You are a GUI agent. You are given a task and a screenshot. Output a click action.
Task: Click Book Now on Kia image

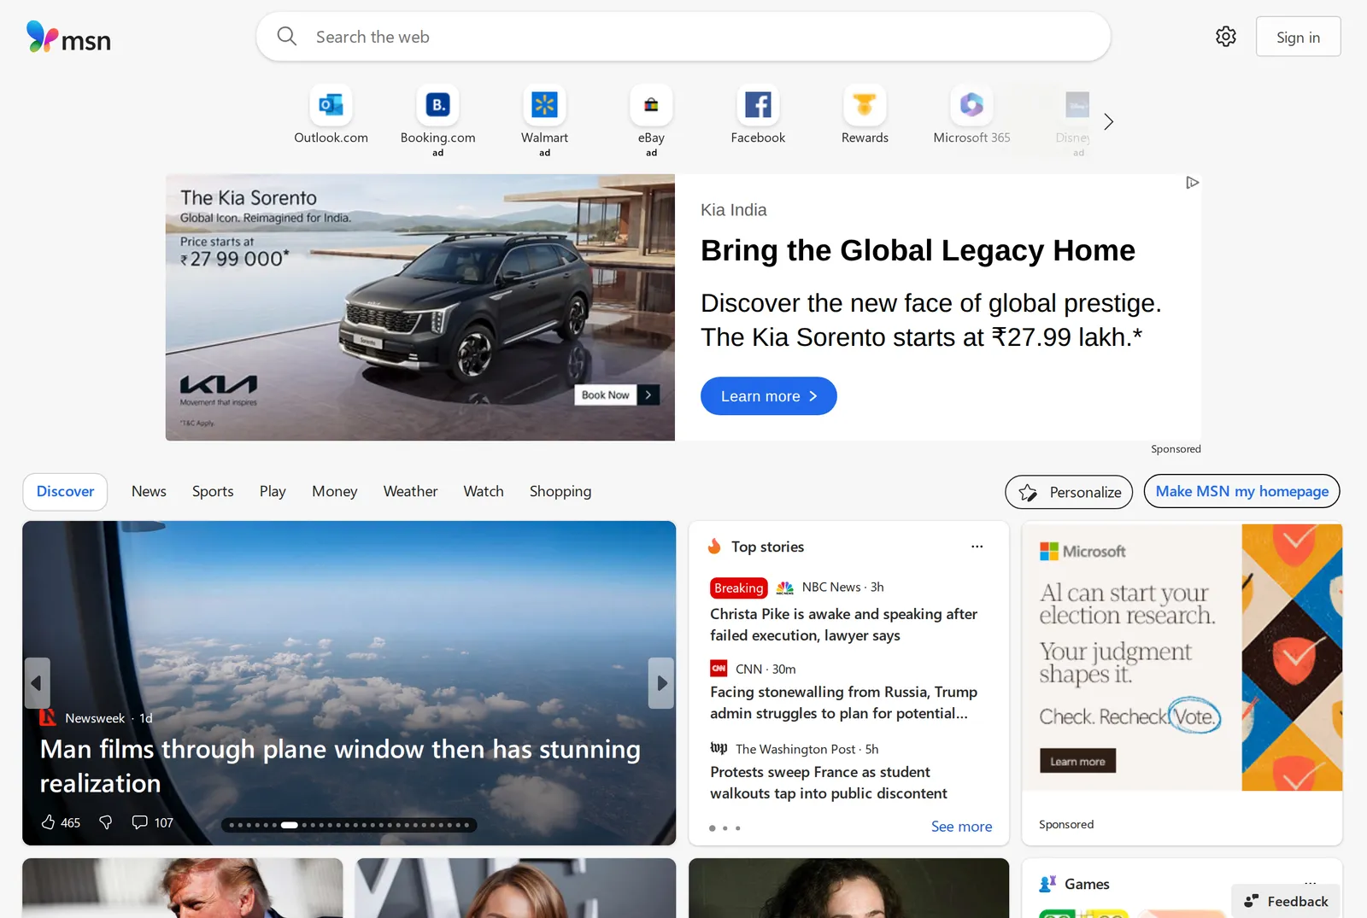click(617, 395)
